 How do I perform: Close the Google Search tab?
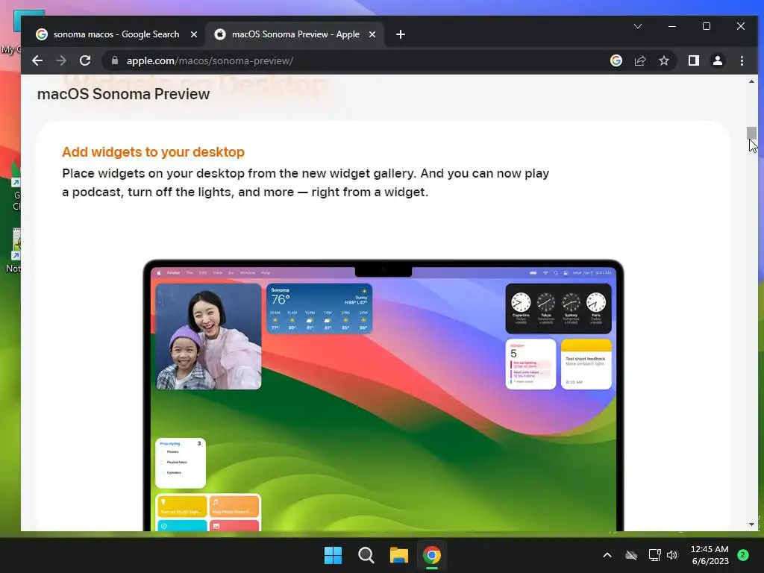tap(194, 34)
